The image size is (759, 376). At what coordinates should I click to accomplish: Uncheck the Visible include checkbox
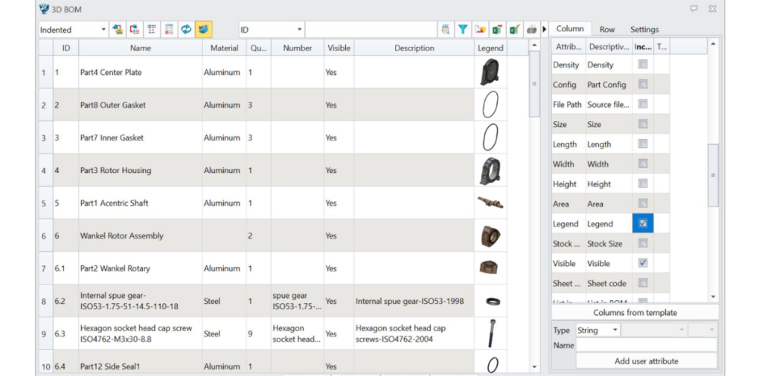[x=643, y=263]
